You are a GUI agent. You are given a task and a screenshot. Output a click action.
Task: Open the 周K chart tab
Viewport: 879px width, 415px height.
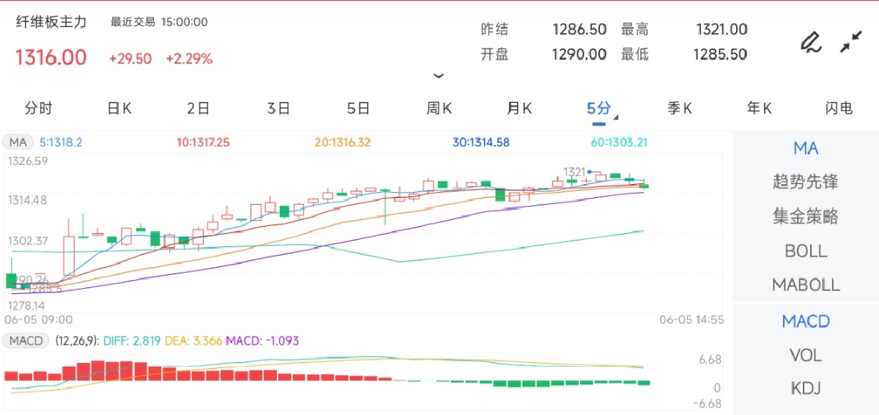[x=439, y=109]
